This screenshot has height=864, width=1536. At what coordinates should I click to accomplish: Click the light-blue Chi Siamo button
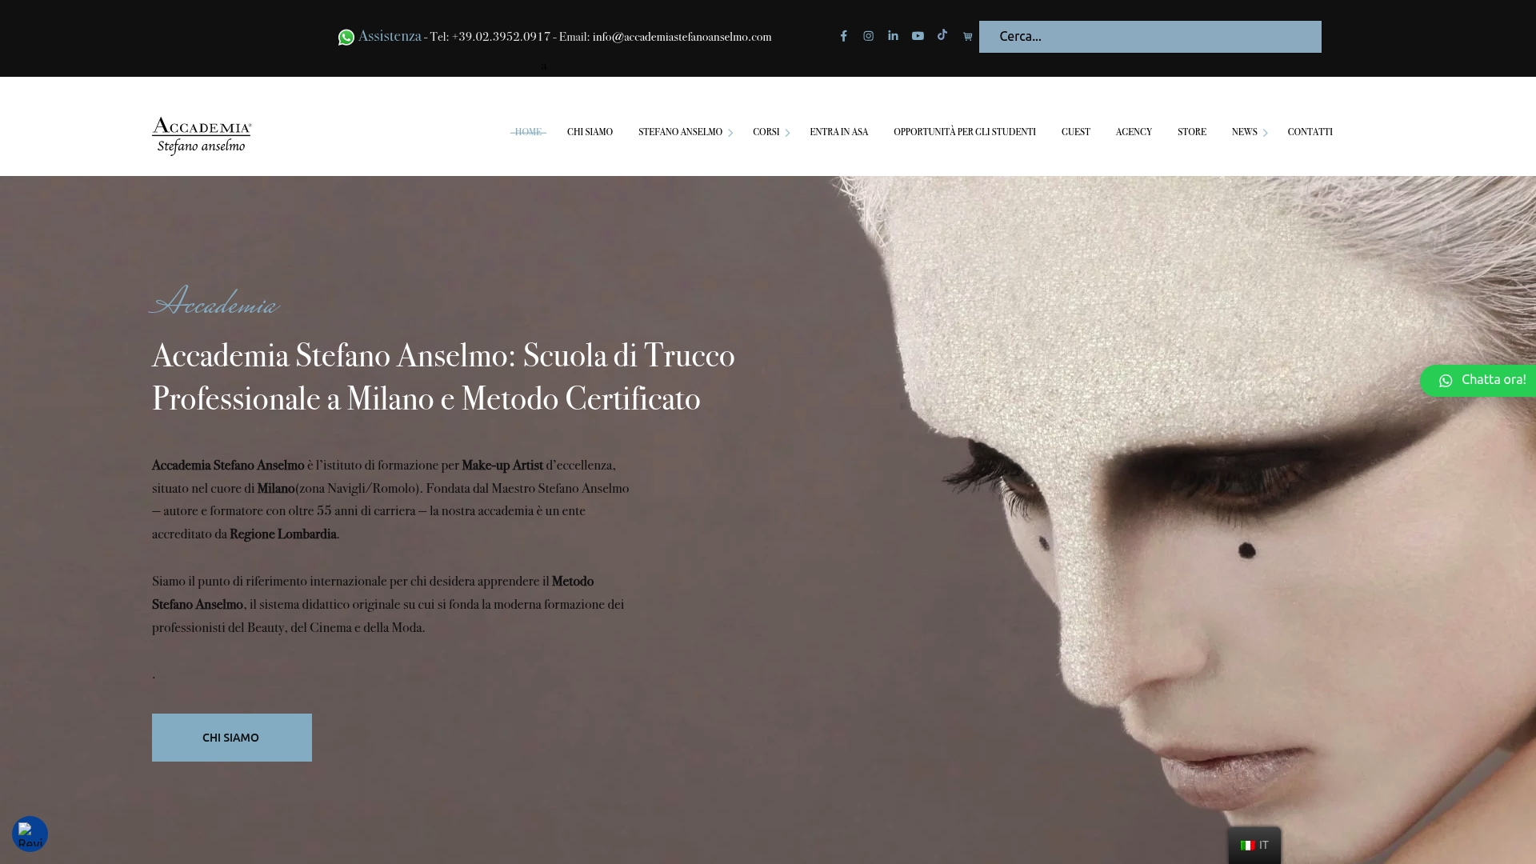coord(232,738)
